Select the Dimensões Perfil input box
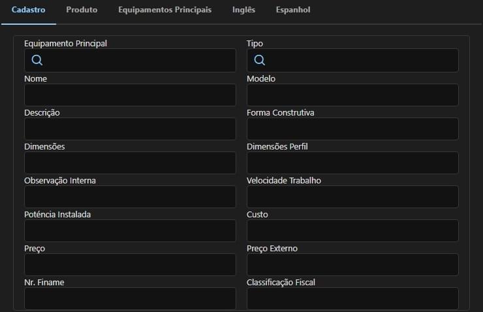483x312 pixels. 352,163
